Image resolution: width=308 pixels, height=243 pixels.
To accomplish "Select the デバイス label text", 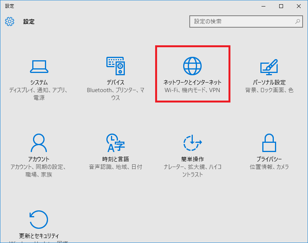I will 116,82.
